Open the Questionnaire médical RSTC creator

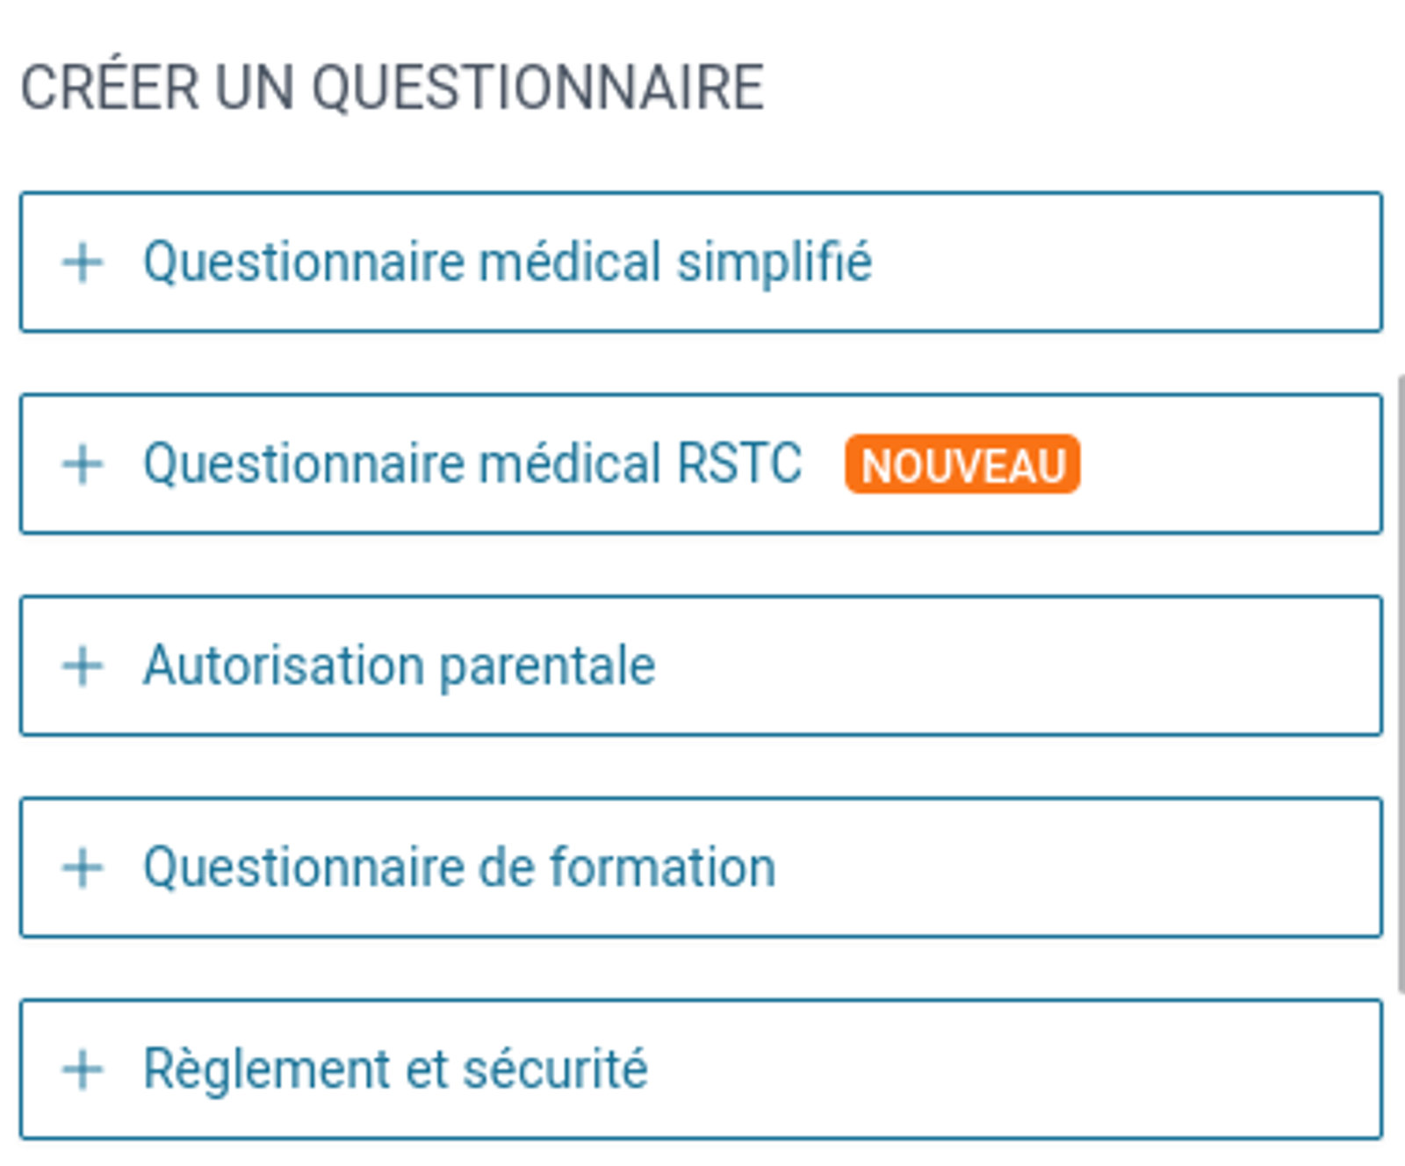click(472, 462)
